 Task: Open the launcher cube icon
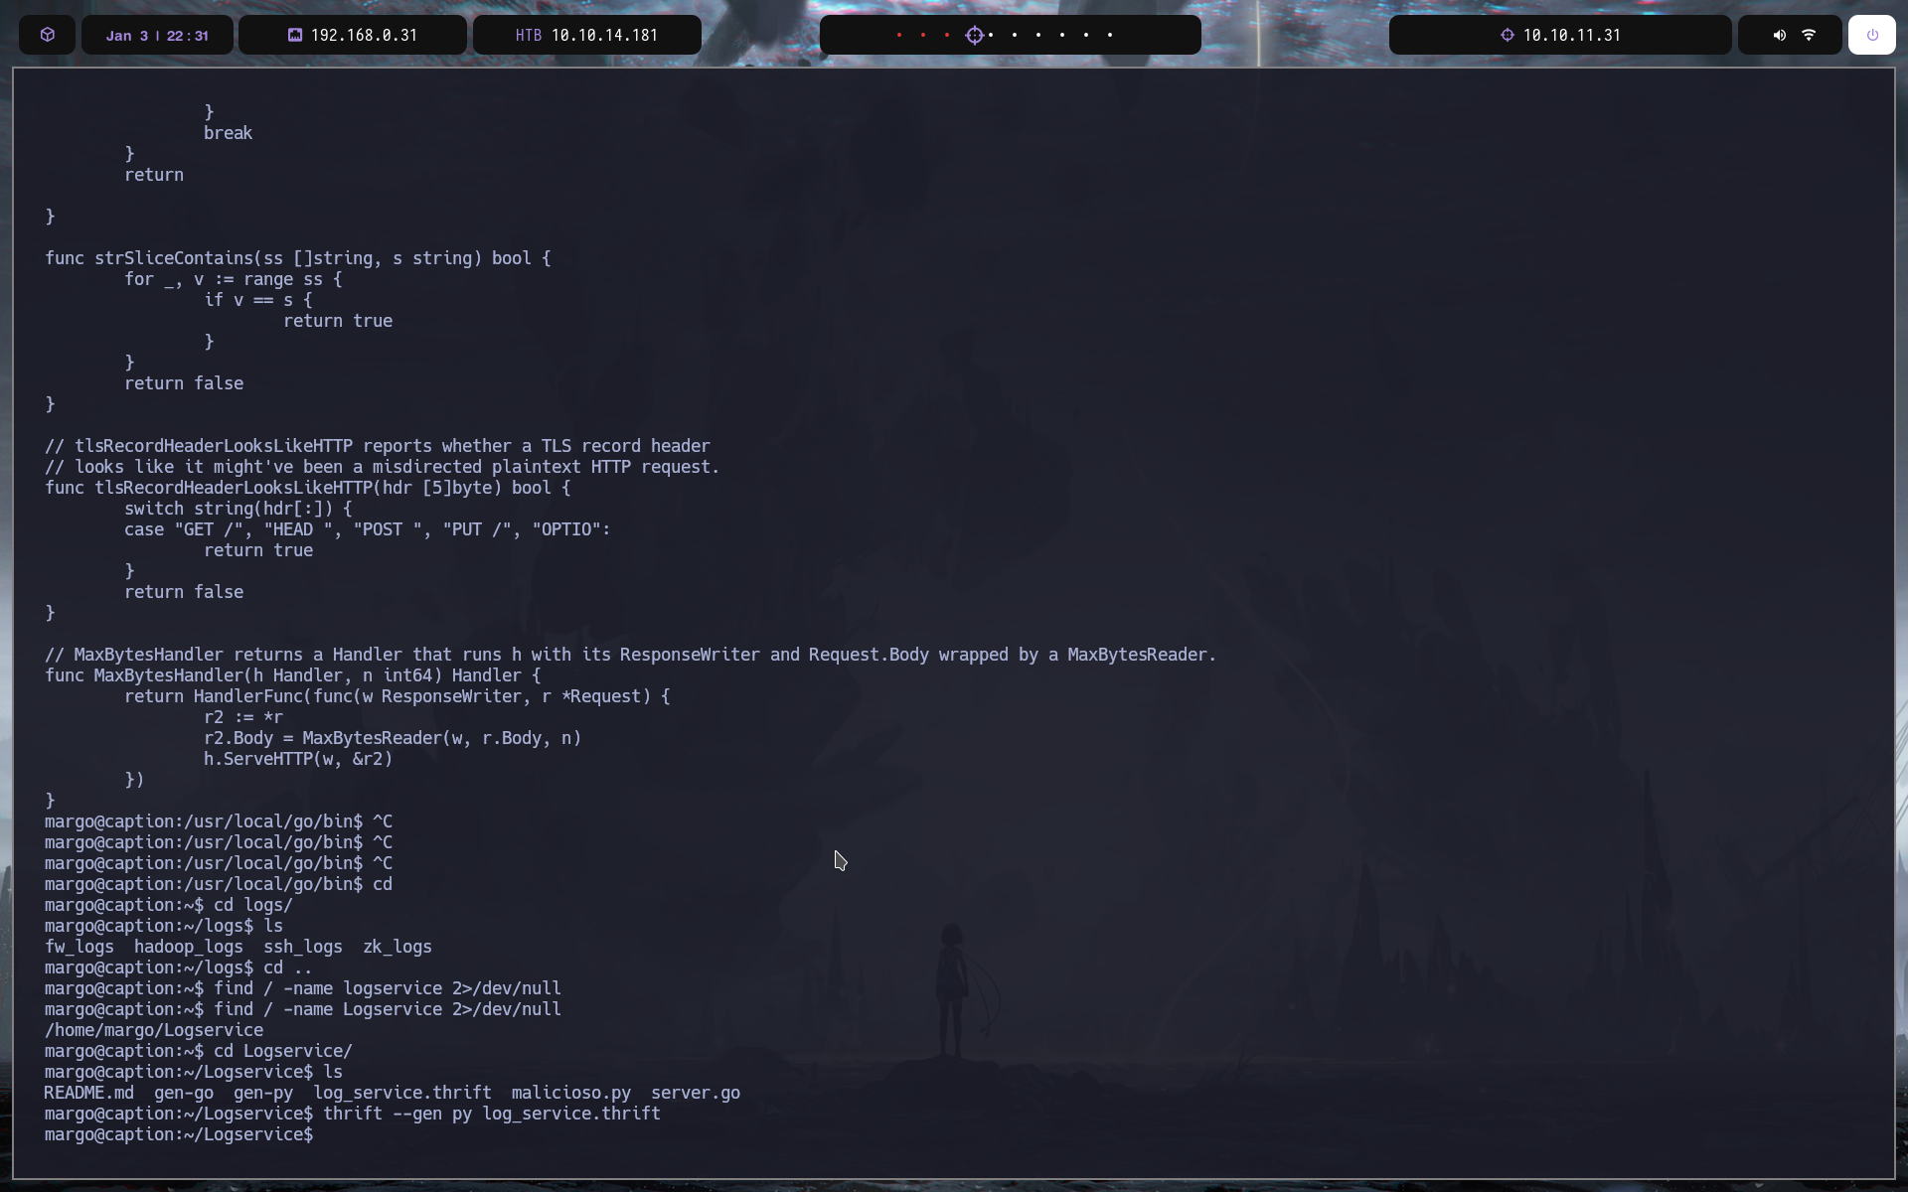pos(47,35)
